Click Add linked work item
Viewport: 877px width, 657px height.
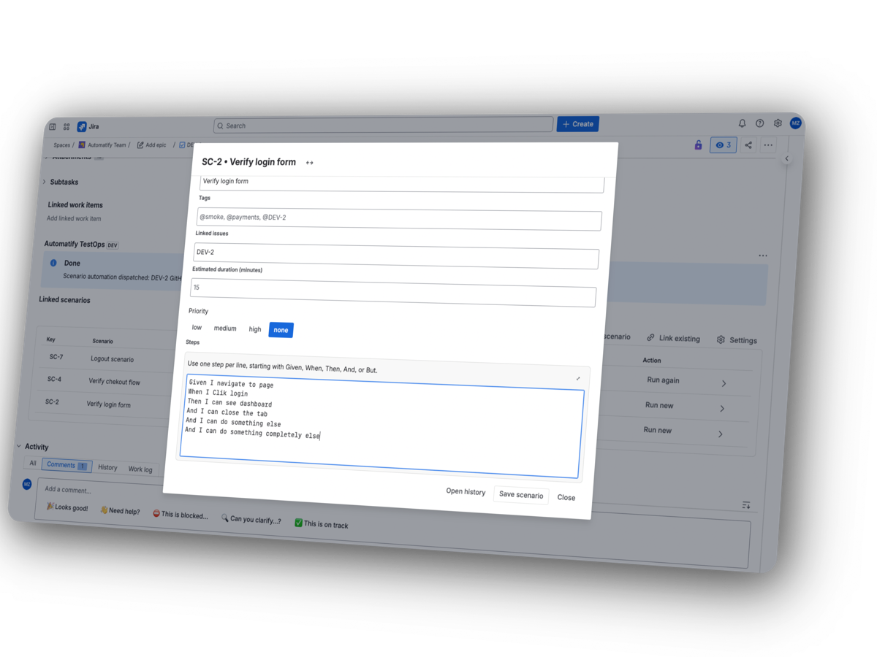click(74, 218)
